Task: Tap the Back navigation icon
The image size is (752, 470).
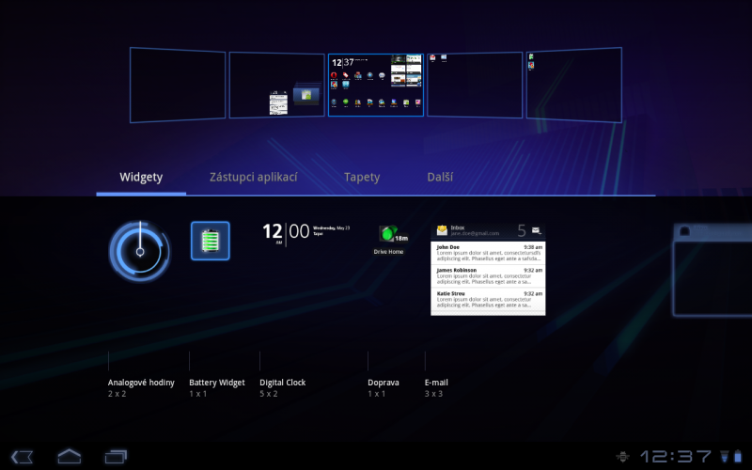Action: (x=23, y=456)
